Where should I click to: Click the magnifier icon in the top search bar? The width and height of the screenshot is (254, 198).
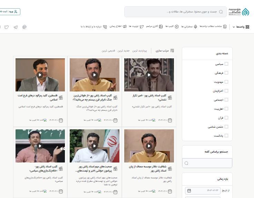[x=221, y=12]
